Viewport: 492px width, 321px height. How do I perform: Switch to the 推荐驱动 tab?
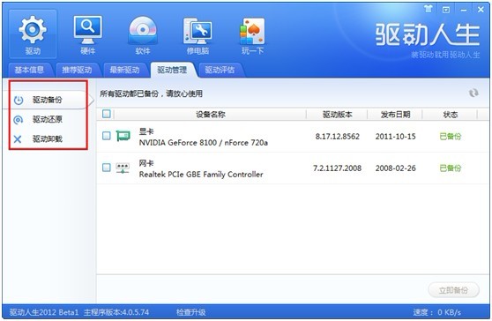(x=77, y=70)
